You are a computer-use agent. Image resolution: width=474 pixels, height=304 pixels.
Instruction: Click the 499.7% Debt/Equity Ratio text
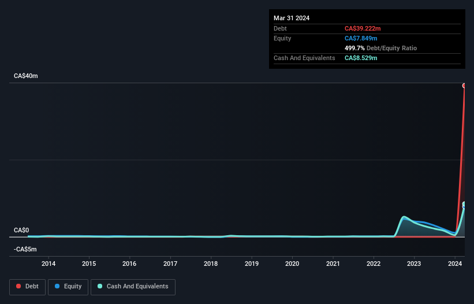click(380, 48)
